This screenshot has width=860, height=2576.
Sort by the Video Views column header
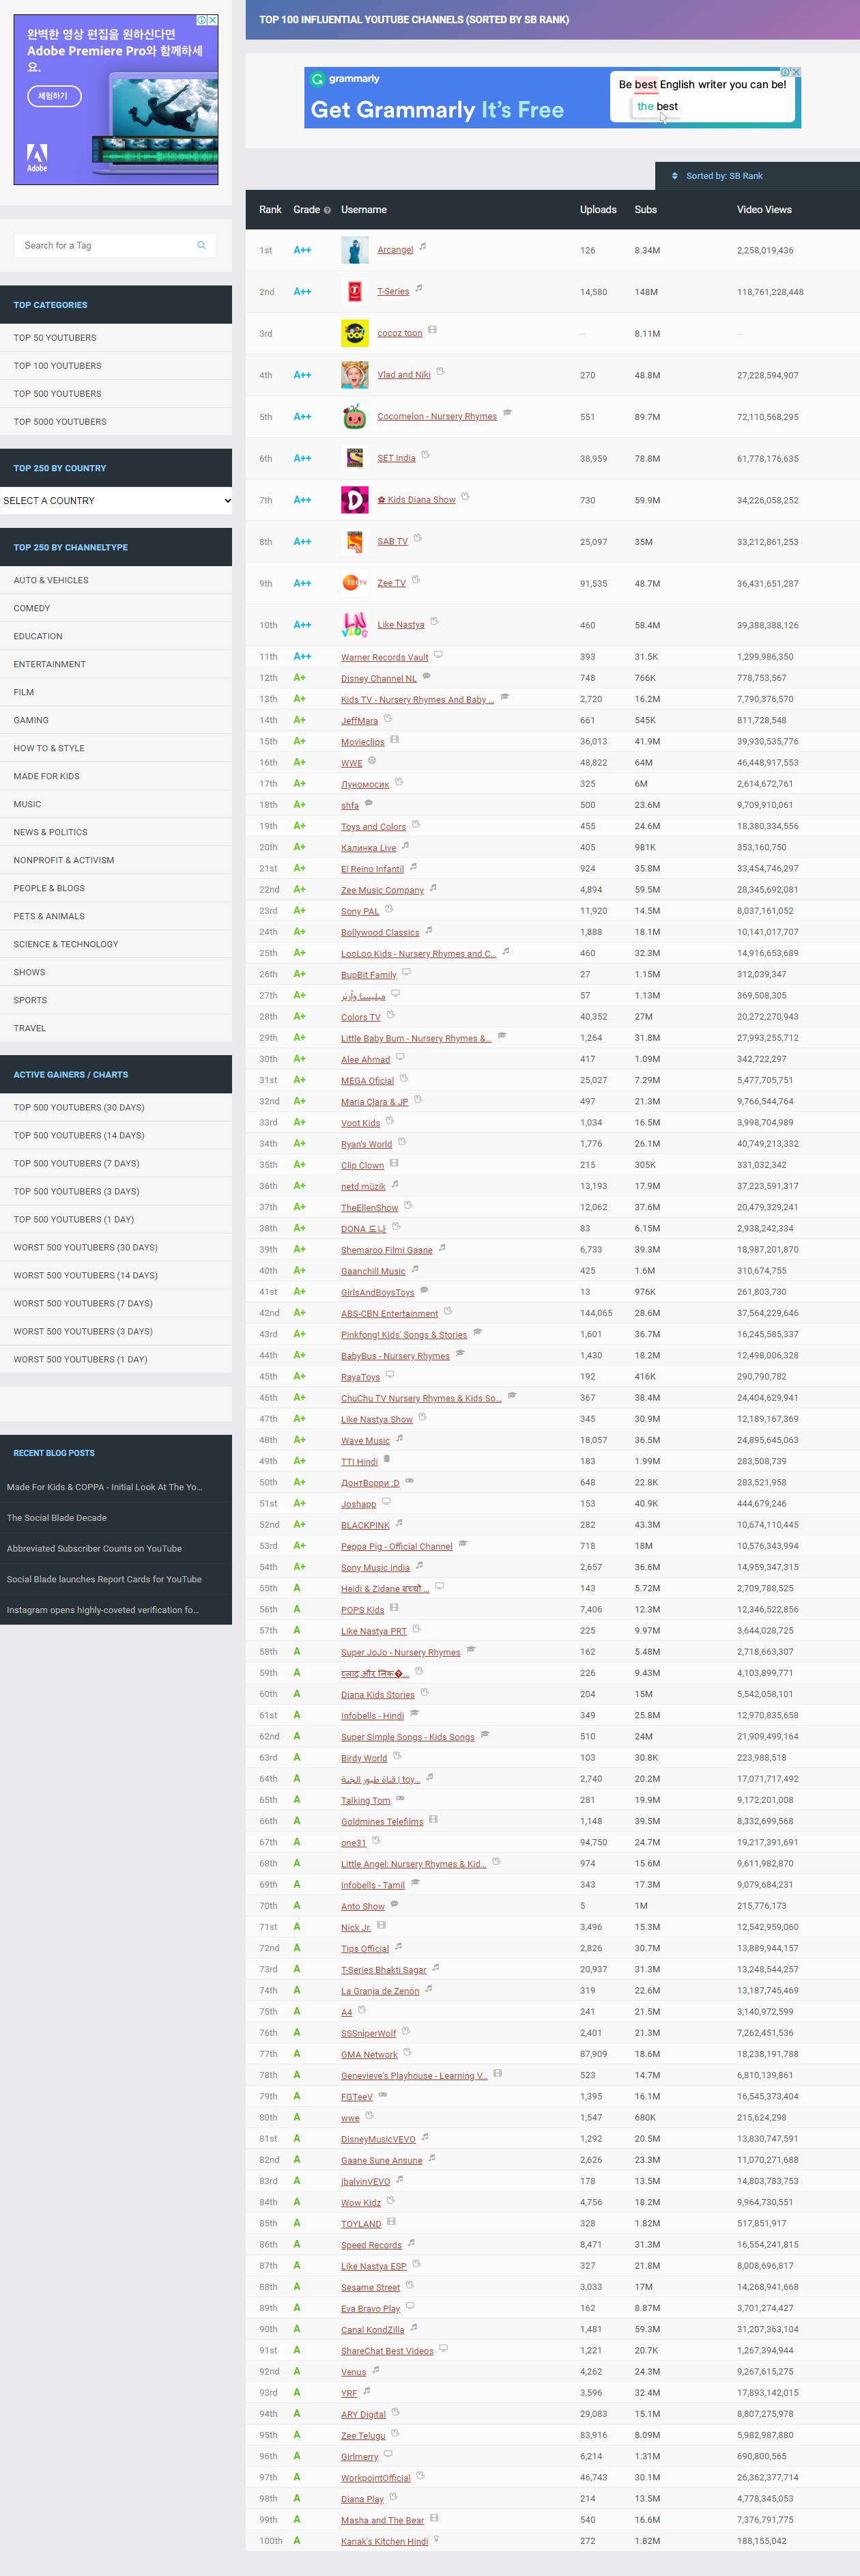click(x=764, y=210)
